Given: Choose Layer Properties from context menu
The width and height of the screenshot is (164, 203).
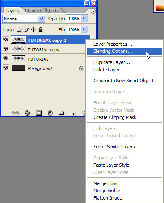Looking at the screenshot, I should coord(124,44).
